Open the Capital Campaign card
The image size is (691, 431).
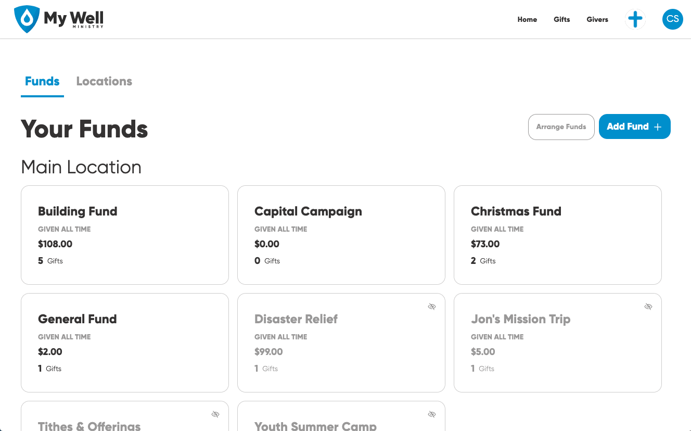[x=341, y=235]
